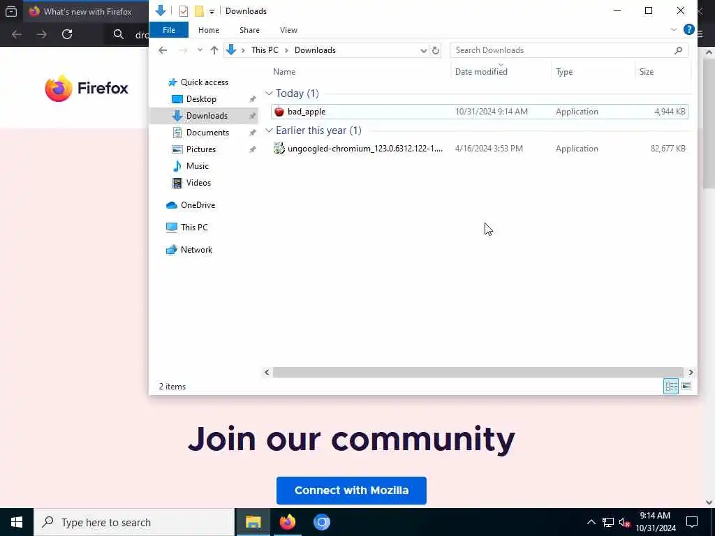Image resolution: width=715 pixels, height=536 pixels.
Task: Click the horizontal scrollbar thumb in Explorer
Action: point(478,373)
